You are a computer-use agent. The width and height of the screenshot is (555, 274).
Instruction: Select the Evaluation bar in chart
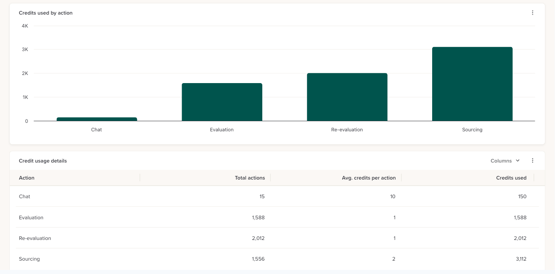pyautogui.click(x=222, y=102)
